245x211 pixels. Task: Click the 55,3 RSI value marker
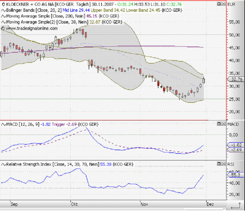(235, 175)
